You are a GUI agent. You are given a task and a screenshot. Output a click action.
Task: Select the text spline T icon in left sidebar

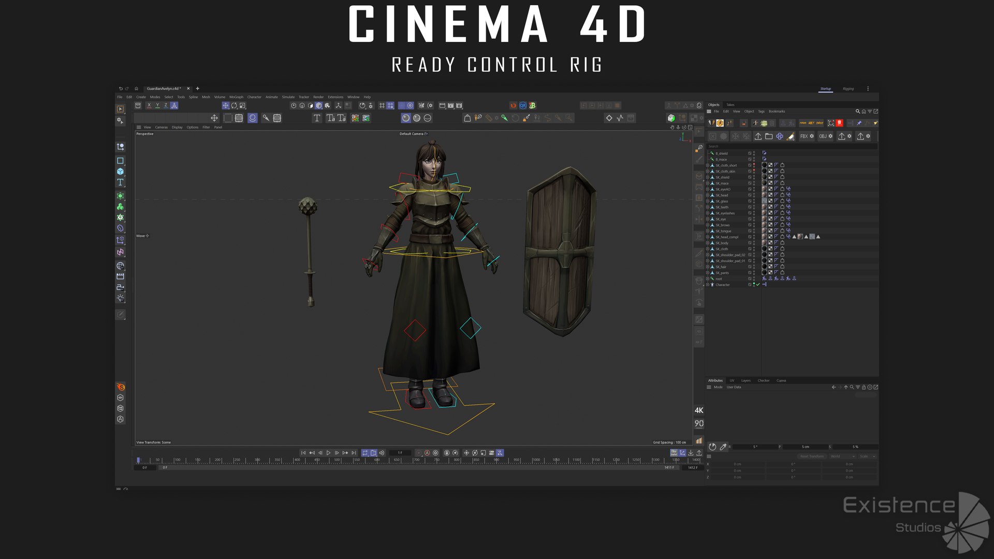point(120,182)
